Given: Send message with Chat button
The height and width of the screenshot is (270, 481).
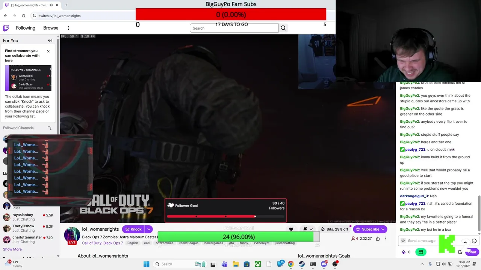Looking at the screenshot, I should pyautogui.click(x=472, y=252).
